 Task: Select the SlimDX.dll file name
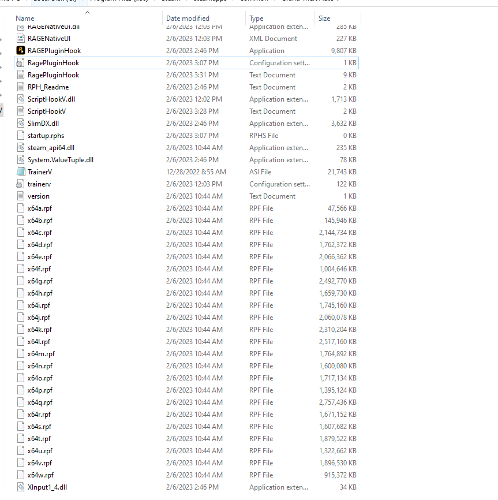[x=43, y=124]
